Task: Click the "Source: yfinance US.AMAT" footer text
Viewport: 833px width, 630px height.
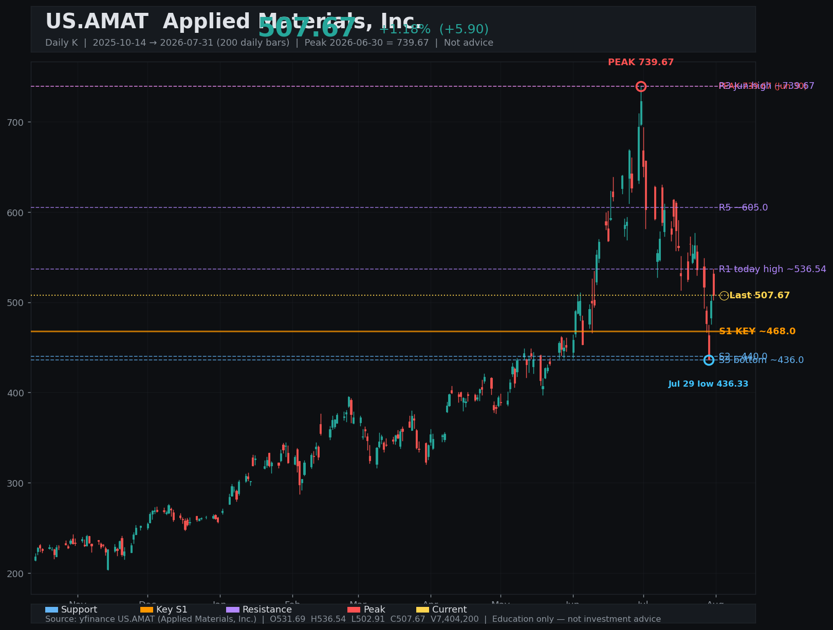Action: coord(353,619)
